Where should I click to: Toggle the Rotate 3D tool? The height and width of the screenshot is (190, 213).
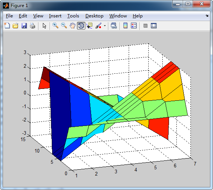[x=81, y=26]
